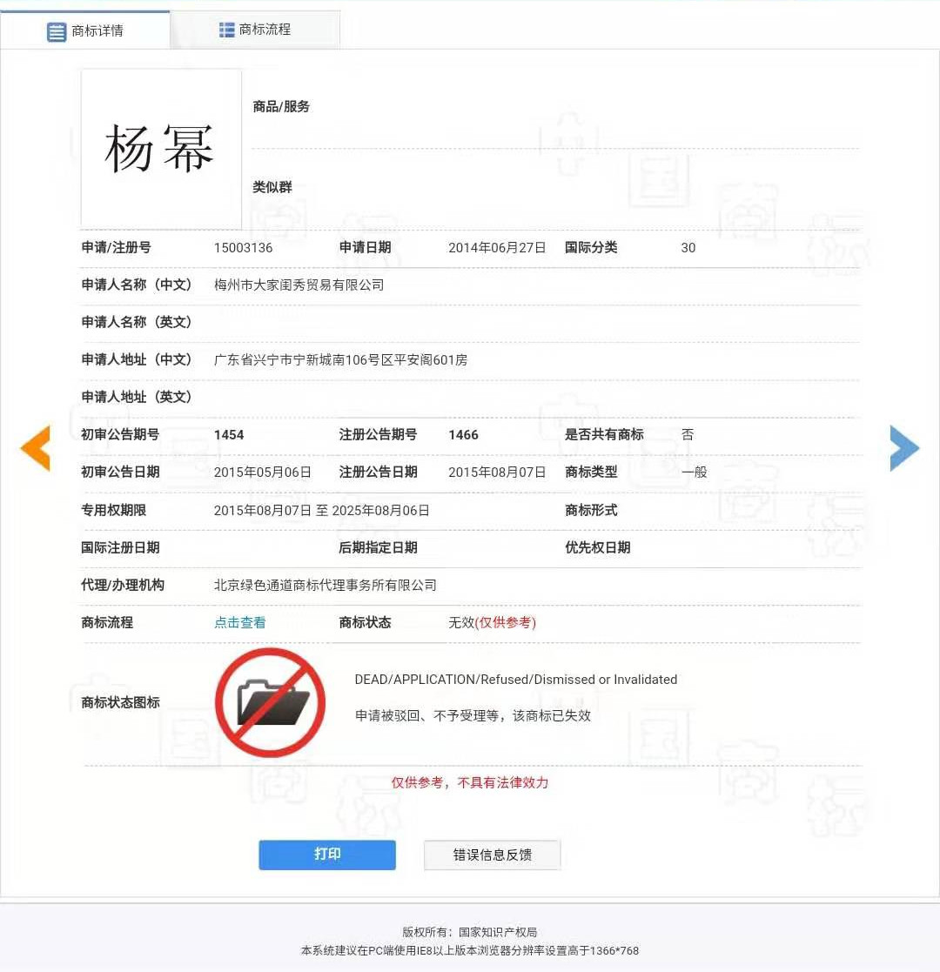Open the 错误信息反馈 feedback form

click(492, 855)
